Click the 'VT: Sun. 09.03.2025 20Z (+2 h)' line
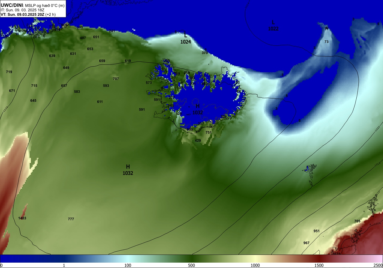This screenshot has width=383, height=268. pos(28,14)
